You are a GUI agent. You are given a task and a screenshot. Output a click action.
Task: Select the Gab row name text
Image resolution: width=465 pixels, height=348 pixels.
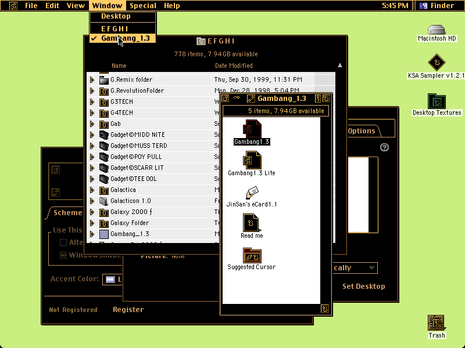[x=115, y=124]
